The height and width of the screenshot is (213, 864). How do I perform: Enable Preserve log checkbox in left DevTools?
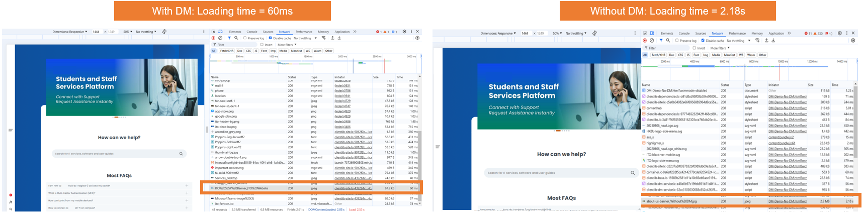(x=245, y=38)
